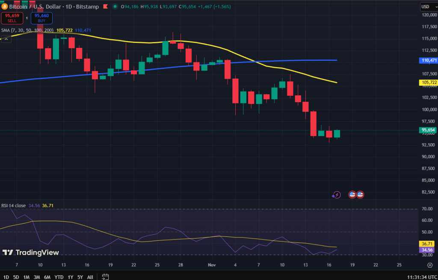Open the USD currency dropdown
This screenshot has height=280, width=438.
427,6
